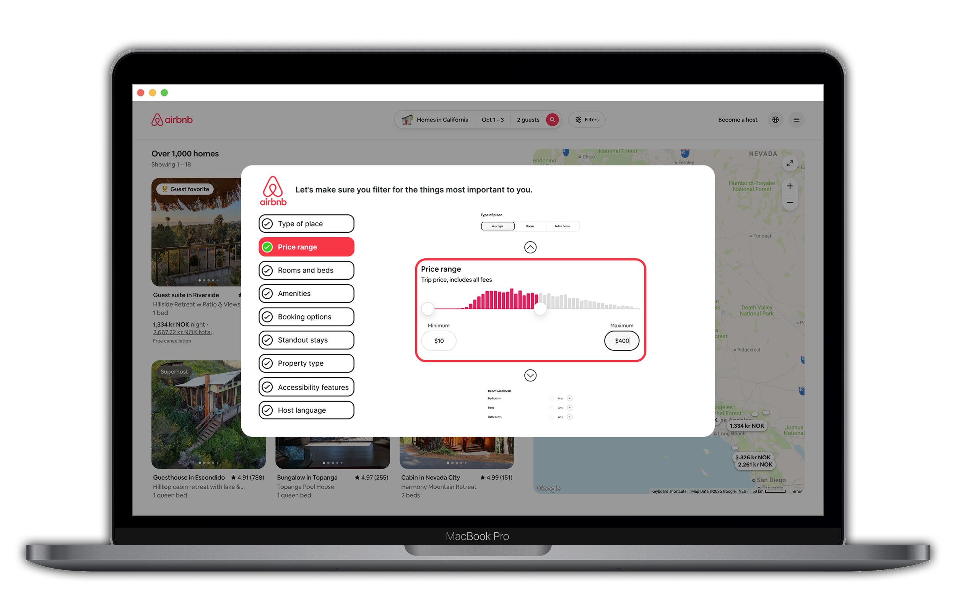Select the Room type of place option
Screen dimensions: 956x600
tap(530, 226)
